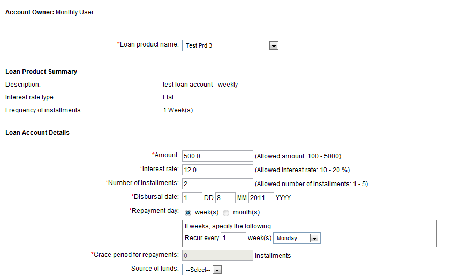
Task: Click the Allowed interest rate hint text
Action: [302, 170]
